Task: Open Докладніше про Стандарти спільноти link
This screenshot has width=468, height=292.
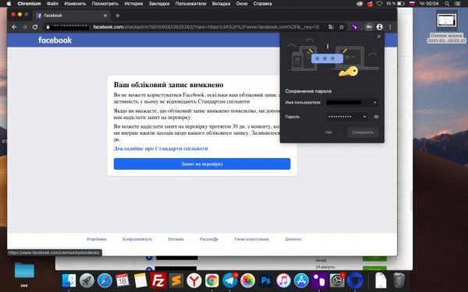Action: click(161, 149)
